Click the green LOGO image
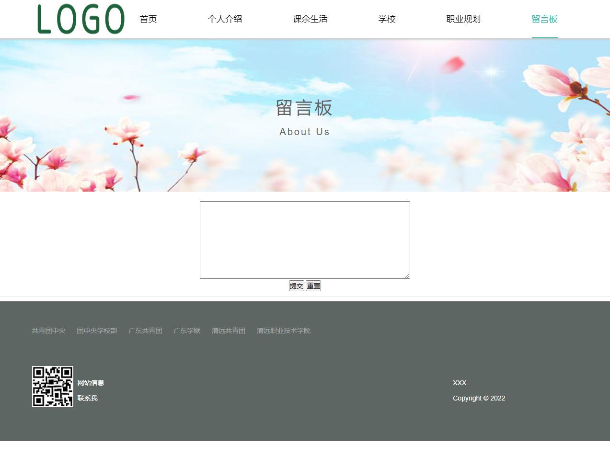Viewport: 610px width, 469px height. pyautogui.click(x=81, y=19)
